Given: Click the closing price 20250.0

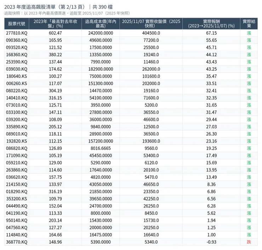Looking at the screenshot, I should (151, 228).
